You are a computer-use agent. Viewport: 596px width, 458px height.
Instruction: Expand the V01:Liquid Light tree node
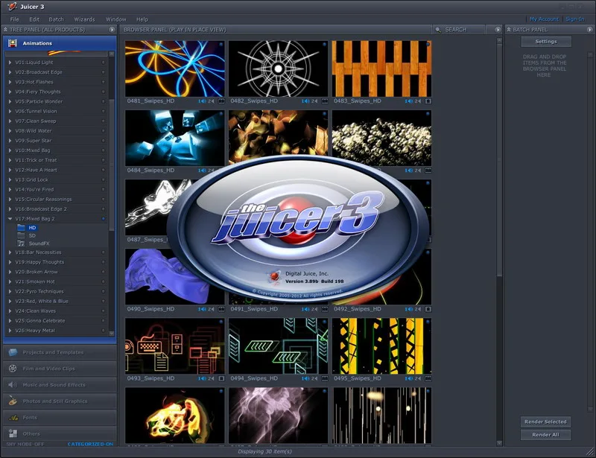tap(10, 63)
